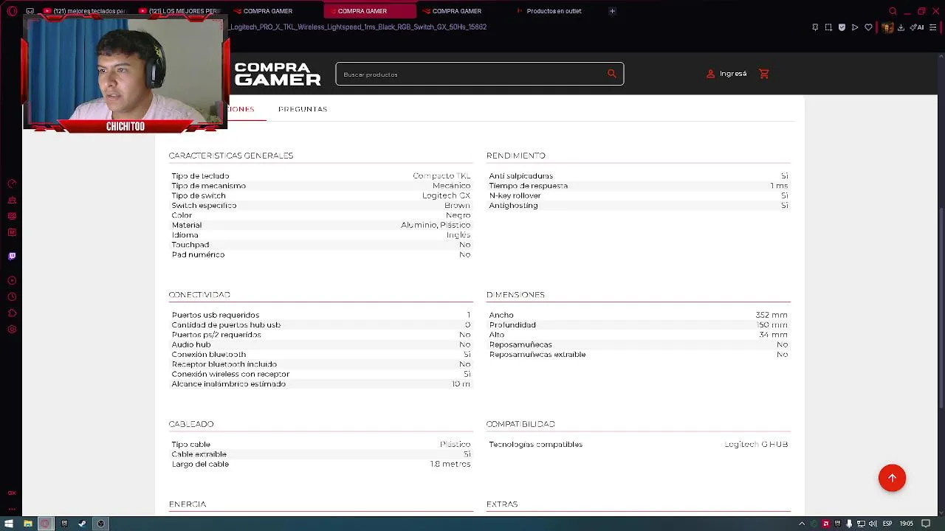Viewport: 945px width, 531px height.
Task: Open the shopping cart icon
Action: click(x=764, y=74)
